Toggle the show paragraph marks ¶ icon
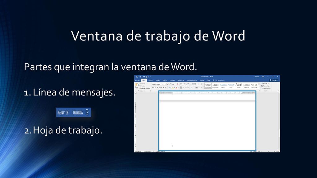This screenshot has width=317, height=178. pyautogui.click(x=202, y=84)
